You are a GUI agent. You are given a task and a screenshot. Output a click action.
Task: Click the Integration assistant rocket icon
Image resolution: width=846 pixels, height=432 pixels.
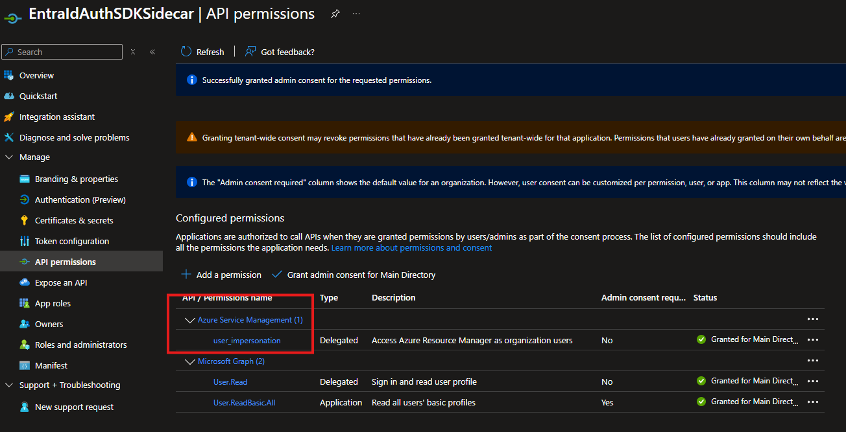click(x=8, y=117)
